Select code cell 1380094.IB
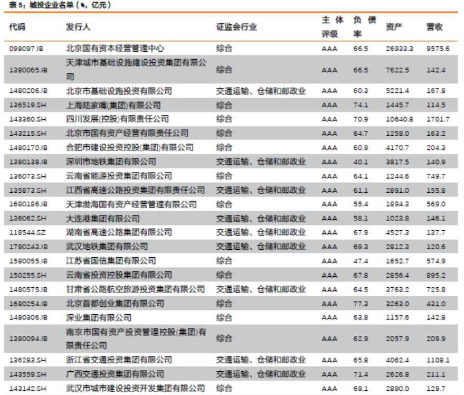Viewport: 464px width, 395px height. [28, 338]
